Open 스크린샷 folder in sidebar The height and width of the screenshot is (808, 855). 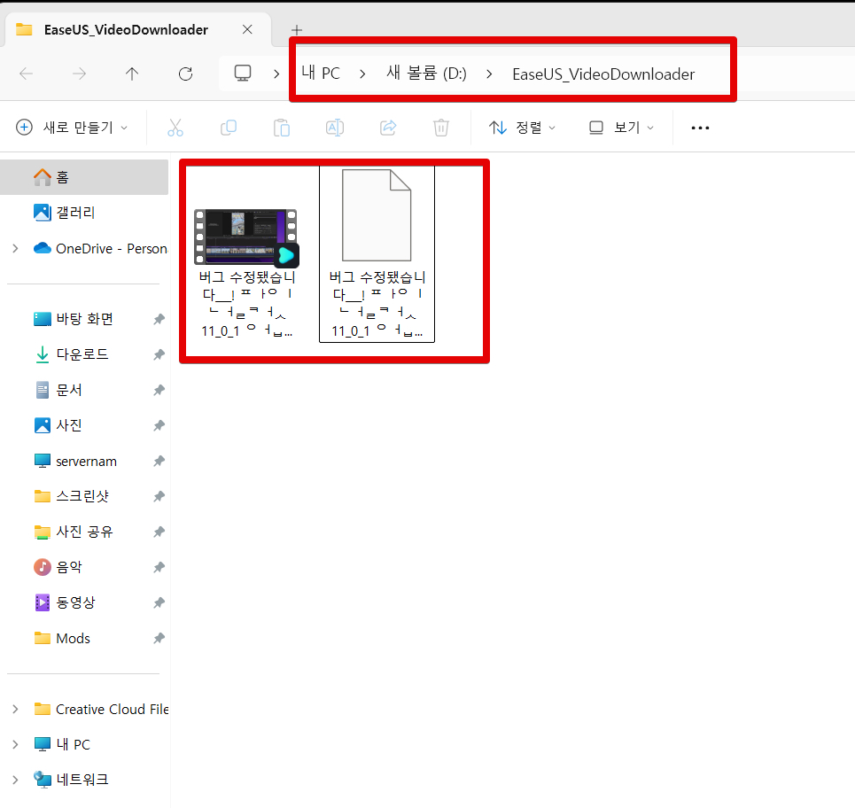pyautogui.click(x=82, y=496)
